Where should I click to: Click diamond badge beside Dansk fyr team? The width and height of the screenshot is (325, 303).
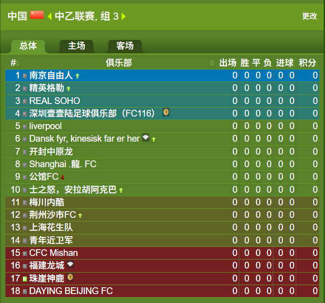pyautogui.click(x=146, y=138)
